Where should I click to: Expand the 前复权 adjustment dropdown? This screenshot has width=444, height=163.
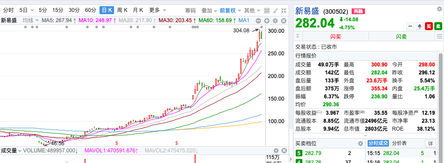(230, 11)
